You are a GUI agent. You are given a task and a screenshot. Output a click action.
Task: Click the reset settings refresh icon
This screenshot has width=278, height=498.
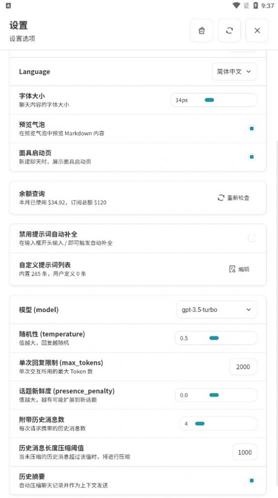point(229,31)
